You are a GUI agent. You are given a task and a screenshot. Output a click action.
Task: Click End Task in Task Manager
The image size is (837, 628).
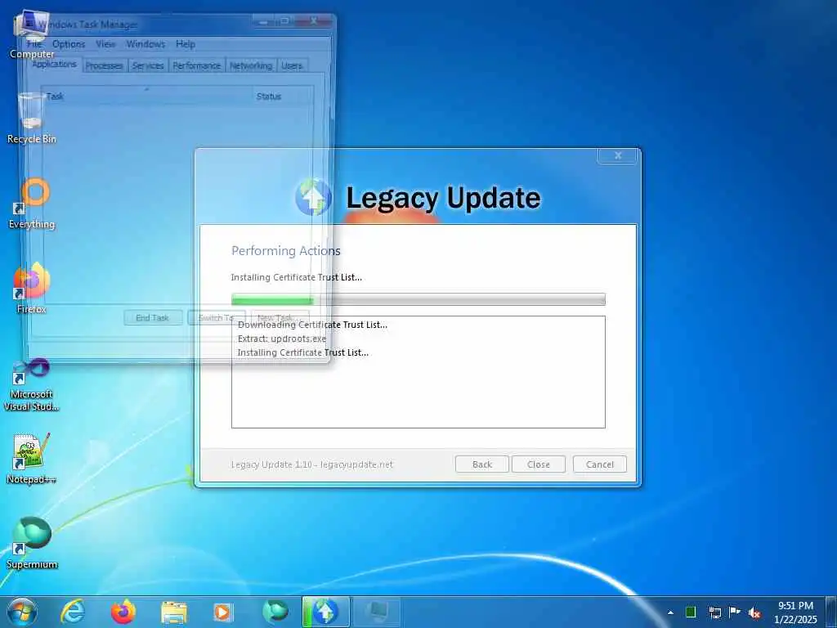pos(153,318)
